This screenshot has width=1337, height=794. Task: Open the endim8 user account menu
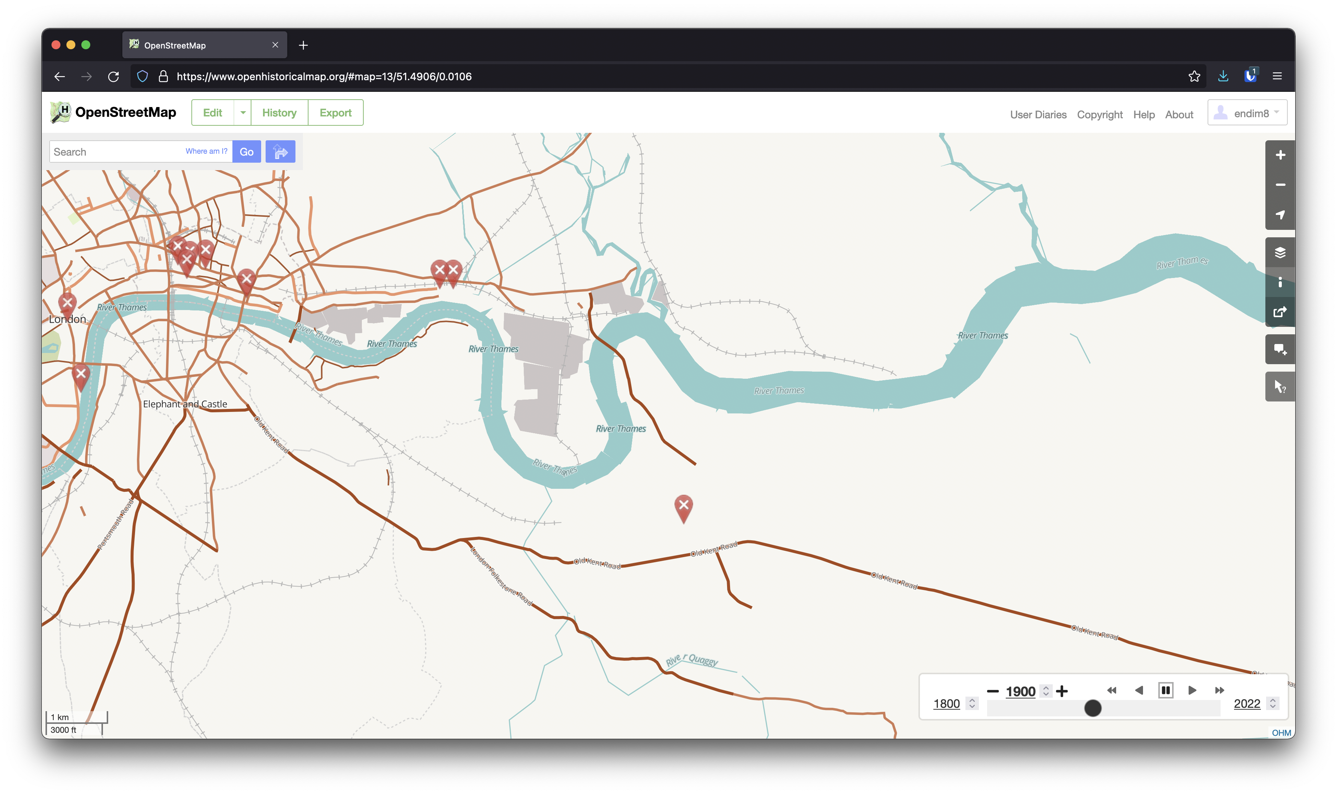point(1247,112)
